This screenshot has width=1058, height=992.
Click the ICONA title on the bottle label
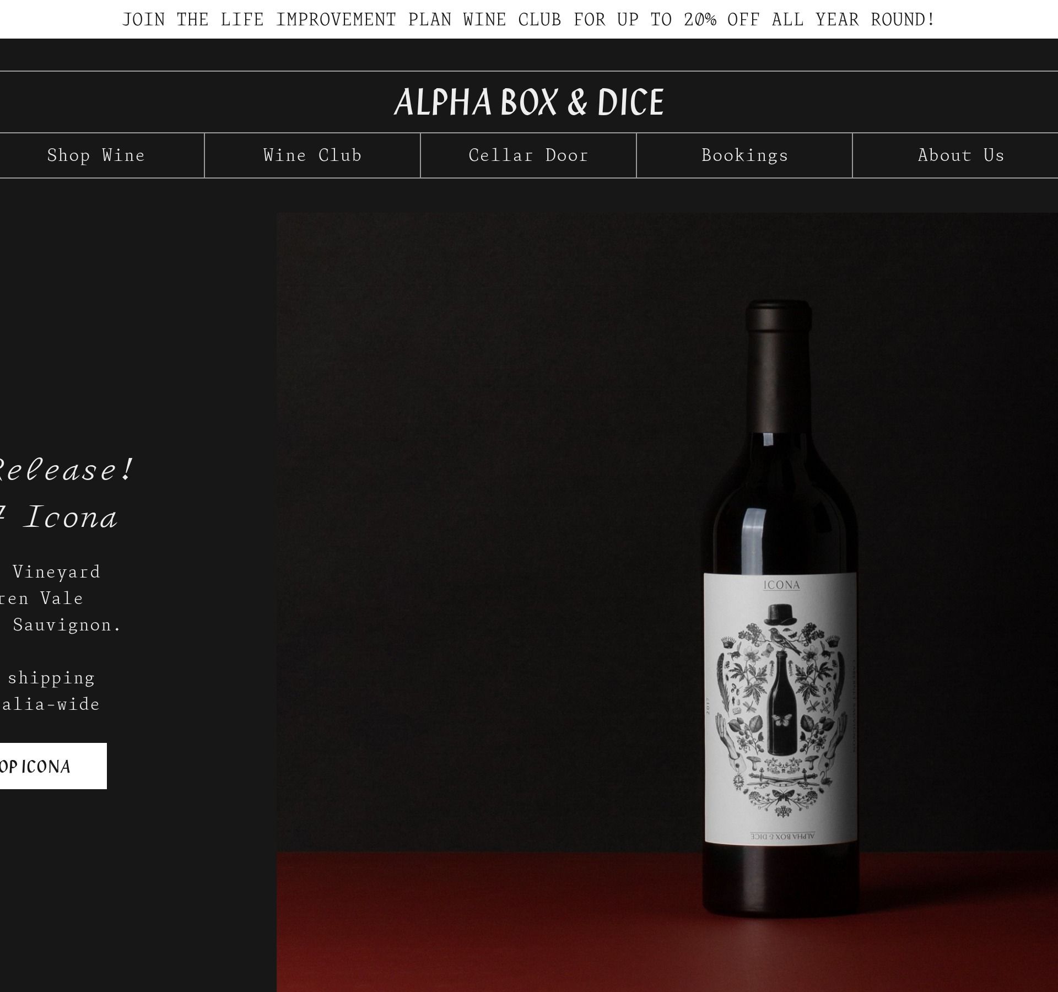[781, 585]
